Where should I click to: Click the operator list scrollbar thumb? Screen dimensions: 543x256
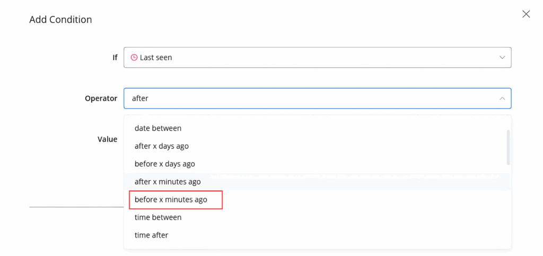pos(509,147)
